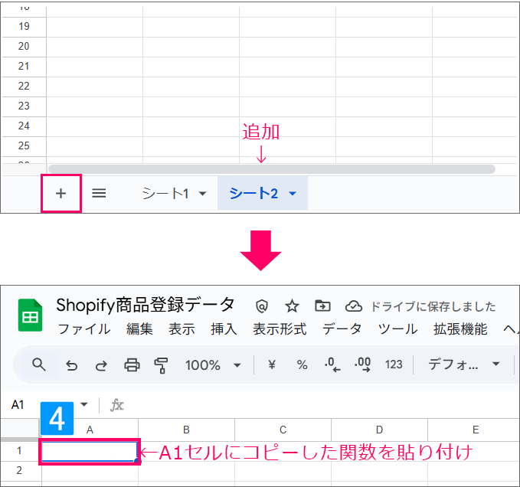Open the シート2 tab dropdown arrow
The width and height of the screenshot is (520, 487).
coord(293,194)
